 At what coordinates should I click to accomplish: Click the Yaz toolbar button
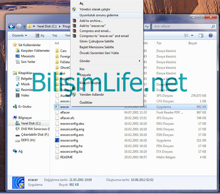pos(55,35)
